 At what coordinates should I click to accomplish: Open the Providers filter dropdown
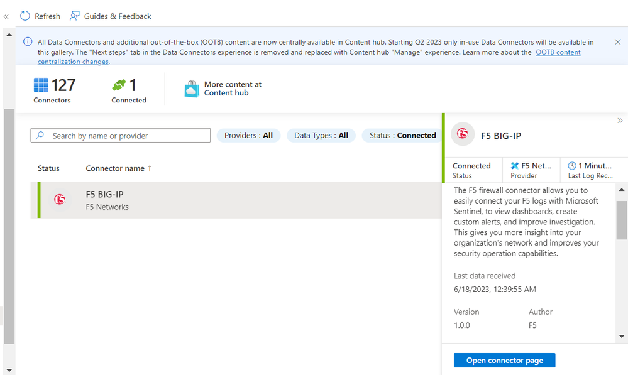(x=248, y=136)
